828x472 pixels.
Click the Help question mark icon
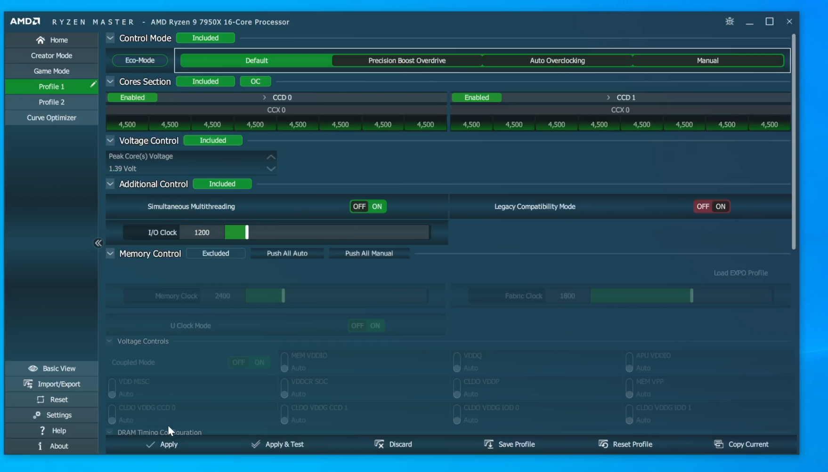click(x=42, y=431)
